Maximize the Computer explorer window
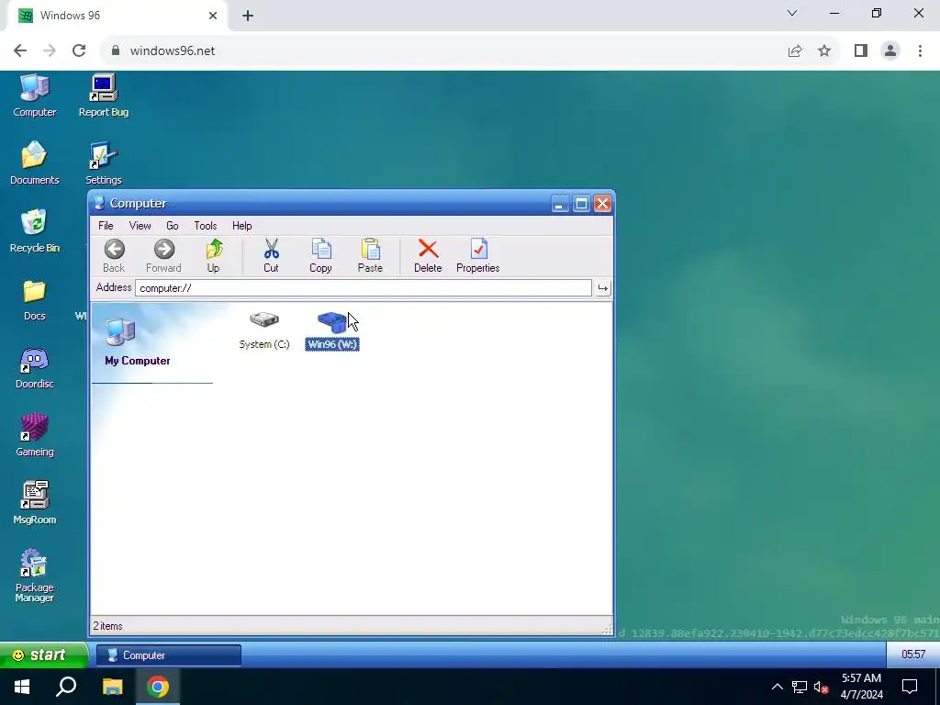This screenshot has height=705, width=940. (x=581, y=204)
